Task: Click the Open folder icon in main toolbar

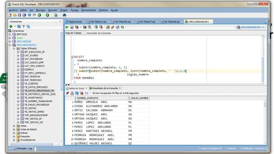Action: click(15, 15)
